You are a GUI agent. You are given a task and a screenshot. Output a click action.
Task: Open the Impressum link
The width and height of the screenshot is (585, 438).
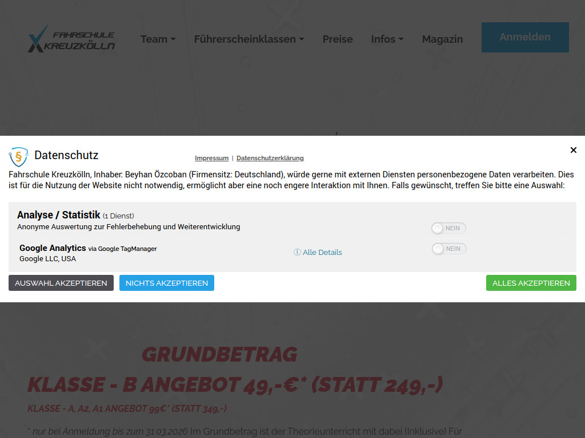coord(211,158)
